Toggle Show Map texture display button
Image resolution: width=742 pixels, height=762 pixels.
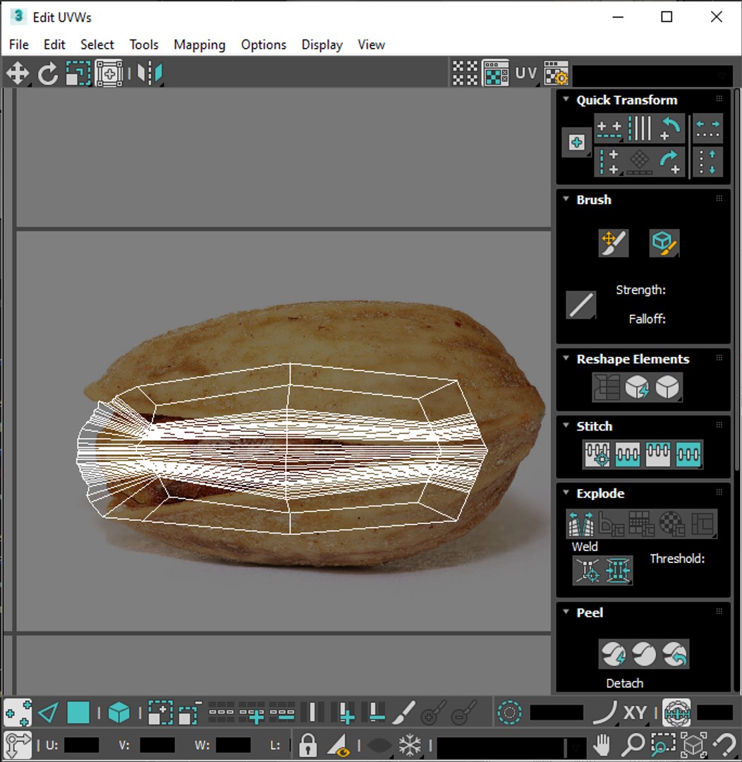point(496,73)
